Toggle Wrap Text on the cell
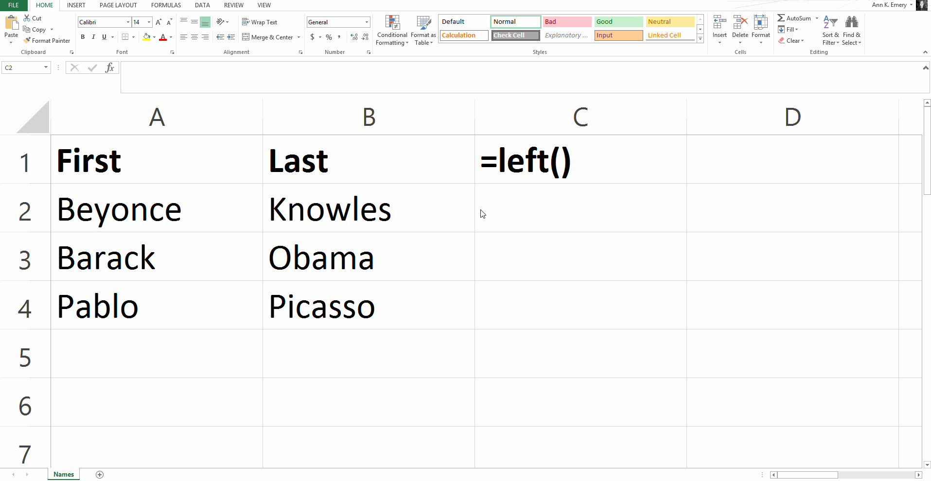 (x=260, y=22)
